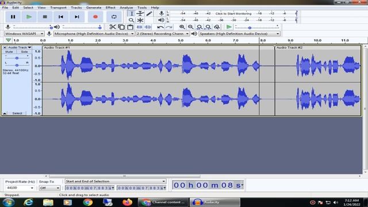This screenshot has height=207, width=368.
Task: Click Click to Start Monitoring meter
Action: click(233, 14)
